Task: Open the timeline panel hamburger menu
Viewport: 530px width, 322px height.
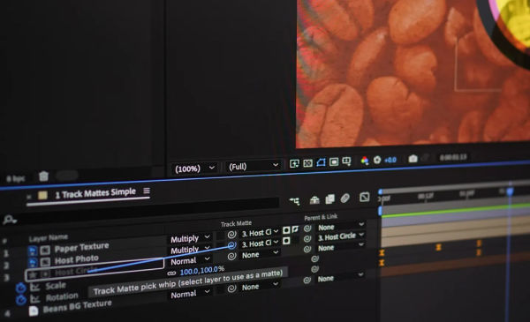Action: coord(147,191)
